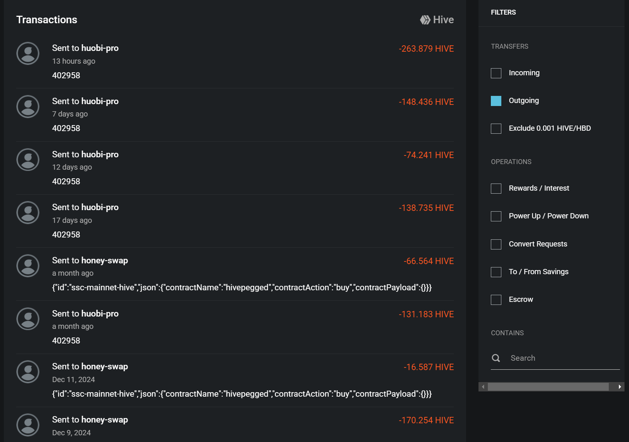Click memo 402958 under 12 days ago
This screenshot has height=442, width=629.
pyautogui.click(x=66, y=181)
